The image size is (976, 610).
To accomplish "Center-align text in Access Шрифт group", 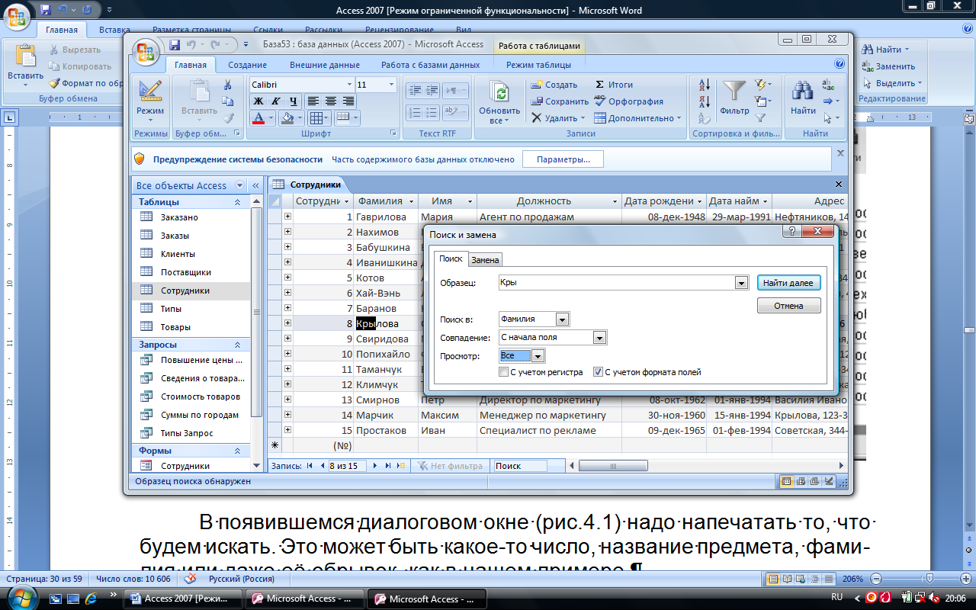I will tap(331, 101).
